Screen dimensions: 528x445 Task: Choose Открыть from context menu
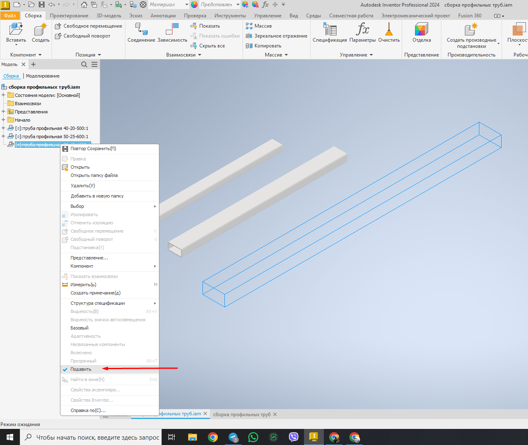tap(110, 167)
